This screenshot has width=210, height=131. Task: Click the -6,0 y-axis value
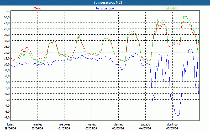pyautogui.click(x=7, y=111)
